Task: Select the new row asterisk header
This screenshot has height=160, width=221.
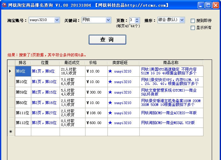Action: coord(11,132)
